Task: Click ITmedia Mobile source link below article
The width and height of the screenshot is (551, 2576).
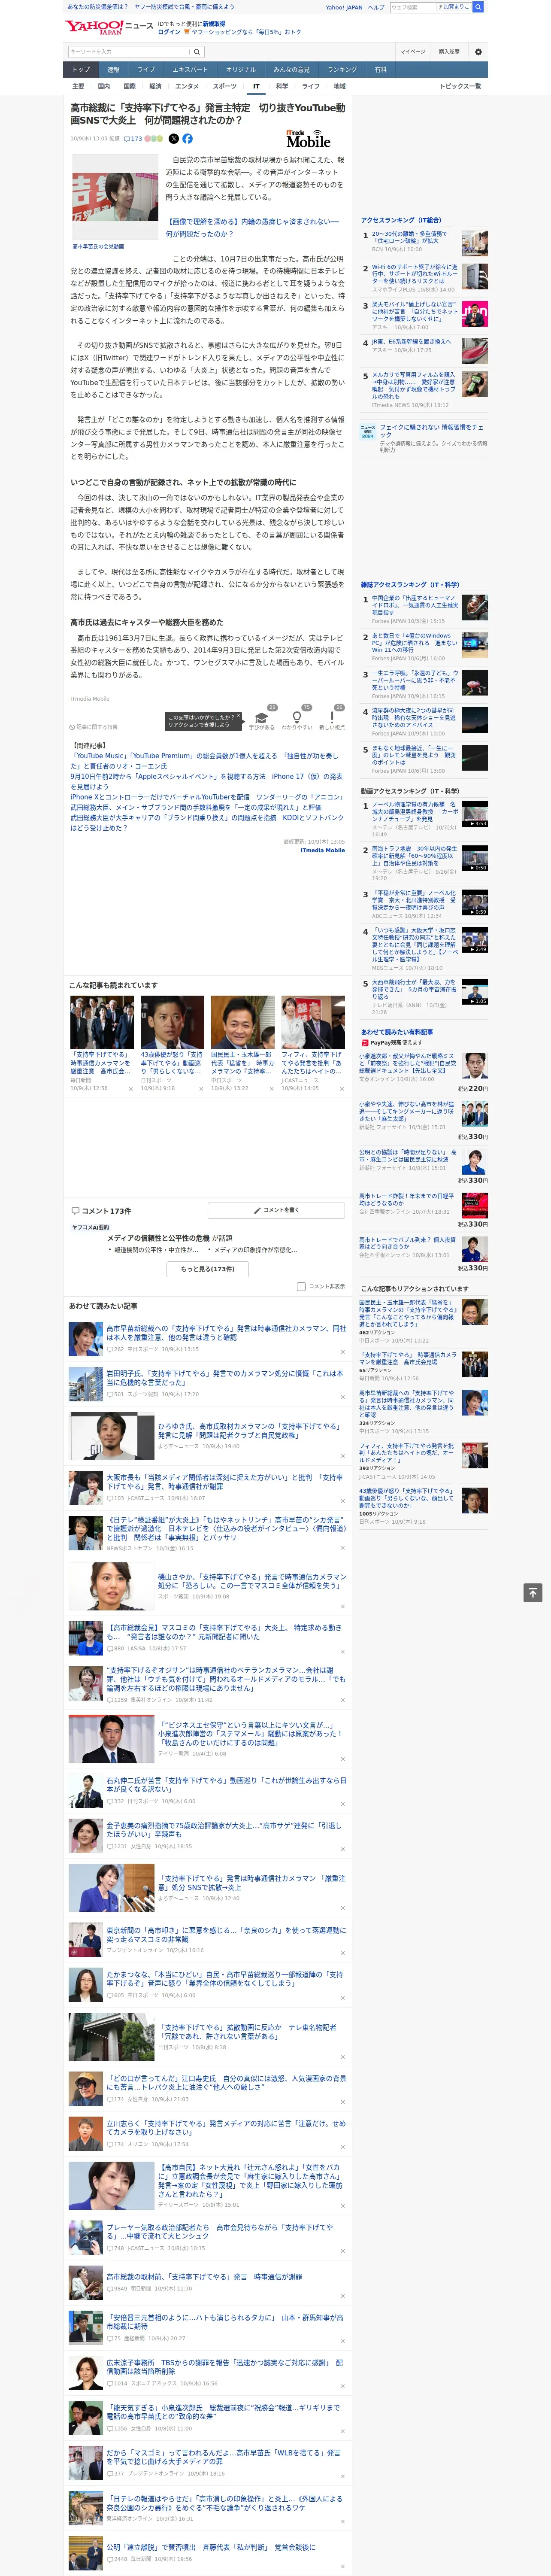Action: pyautogui.click(x=323, y=850)
